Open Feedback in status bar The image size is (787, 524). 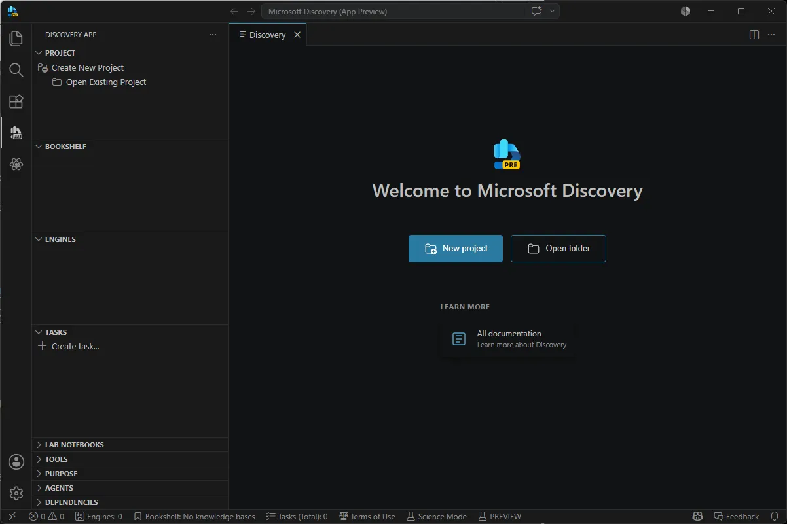pos(737,516)
